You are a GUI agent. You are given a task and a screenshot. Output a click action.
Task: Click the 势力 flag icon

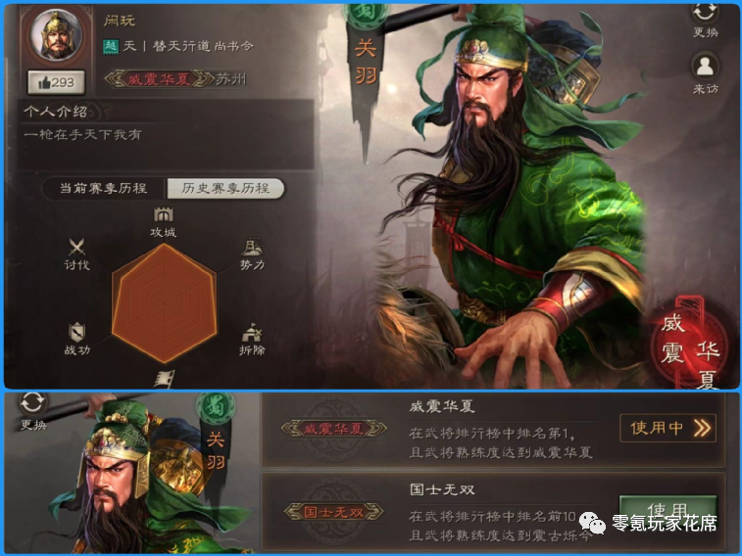[252, 247]
